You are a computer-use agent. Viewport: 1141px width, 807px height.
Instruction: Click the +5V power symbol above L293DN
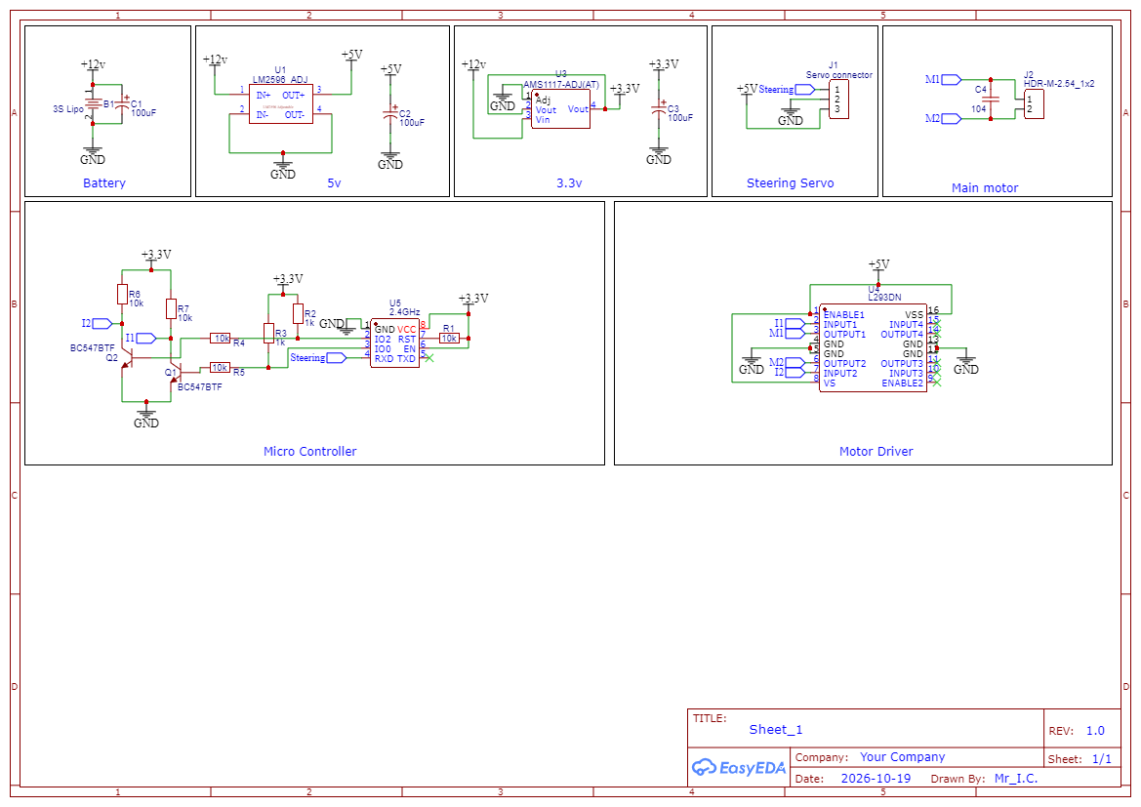point(878,266)
